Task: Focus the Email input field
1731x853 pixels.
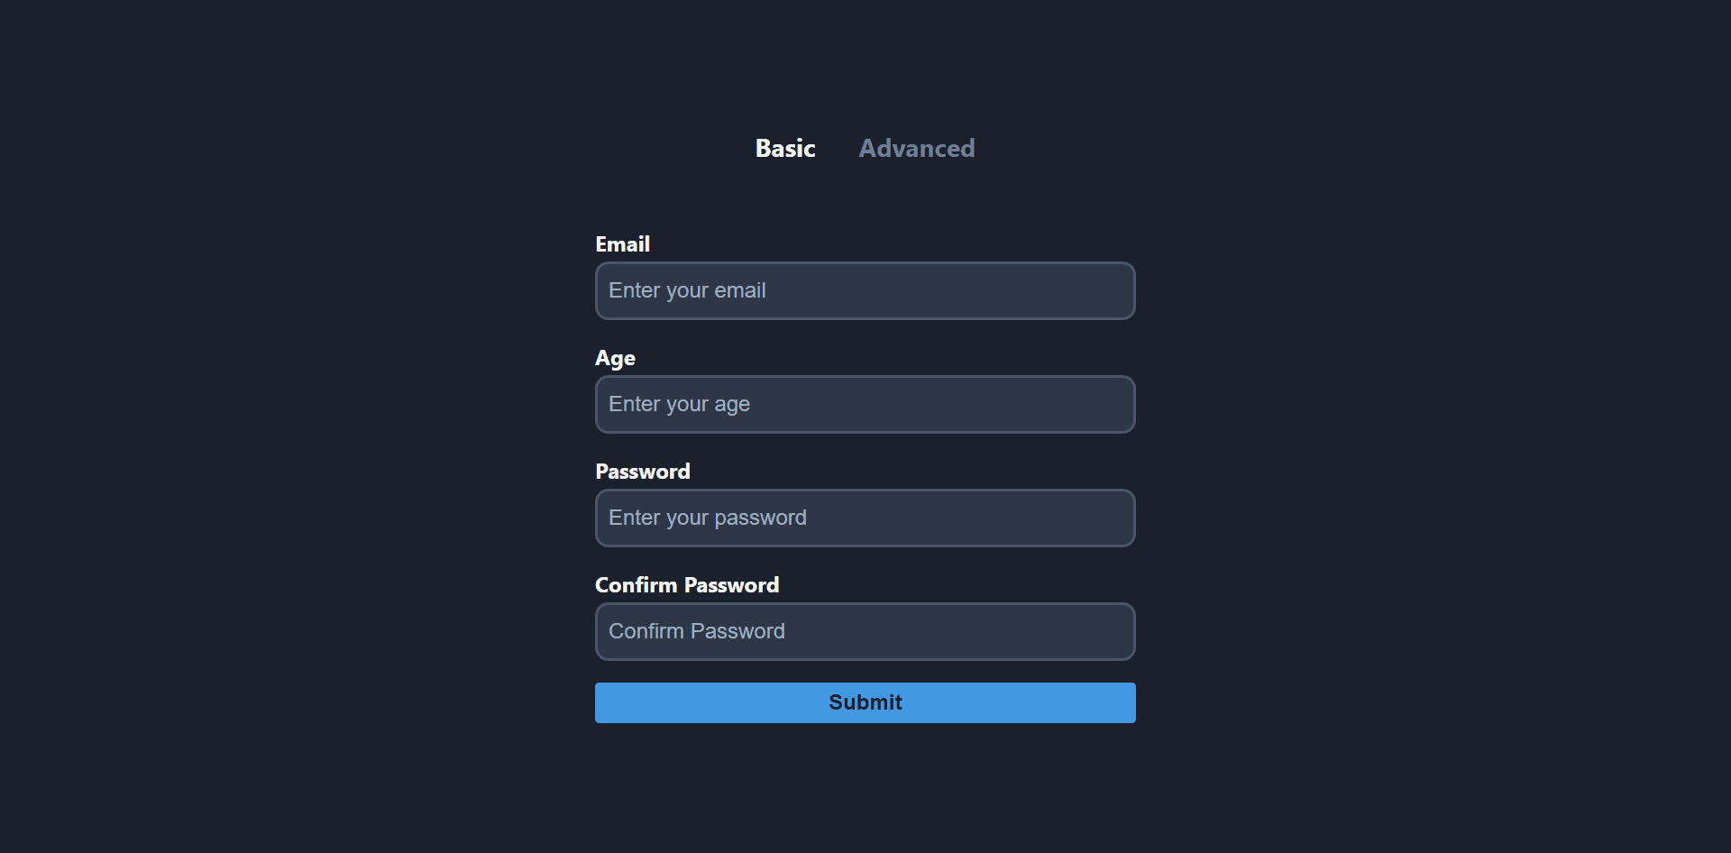Action: [865, 290]
